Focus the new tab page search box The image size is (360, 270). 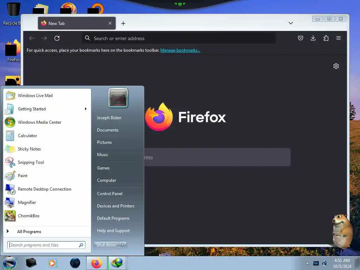point(217,157)
